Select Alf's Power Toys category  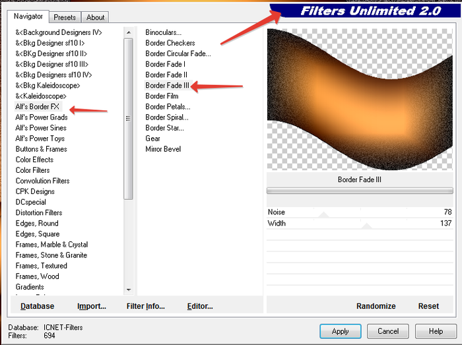(x=40, y=139)
